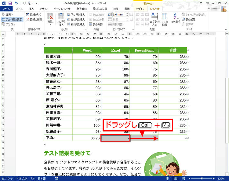Split cells (セルの分割)

pyautogui.click(x=97, y=19)
